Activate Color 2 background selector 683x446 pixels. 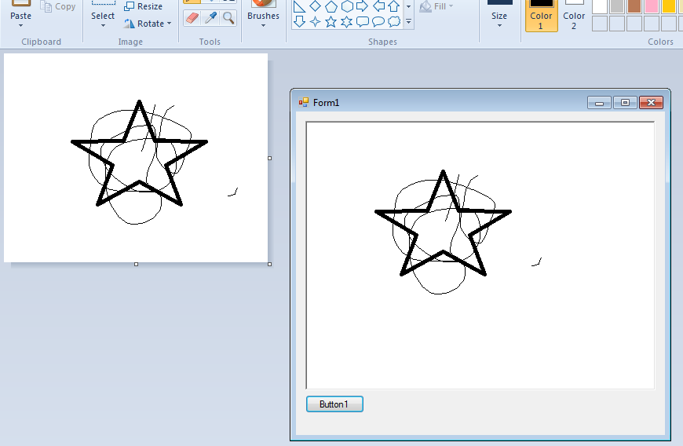pos(574,16)
